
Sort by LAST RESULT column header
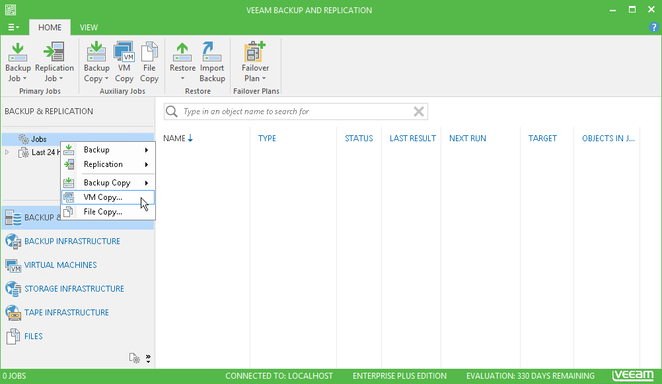tap(412, 139)
